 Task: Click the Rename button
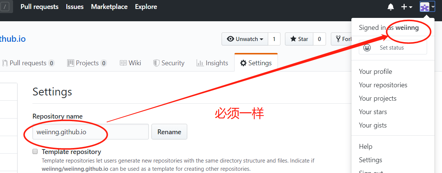point(169,132)
